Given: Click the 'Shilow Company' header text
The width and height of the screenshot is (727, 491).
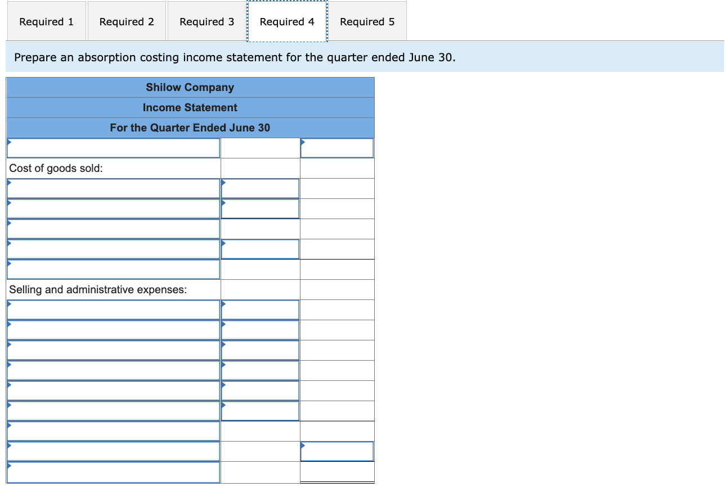Looking at the screenshot, I should tap(190, 88).
